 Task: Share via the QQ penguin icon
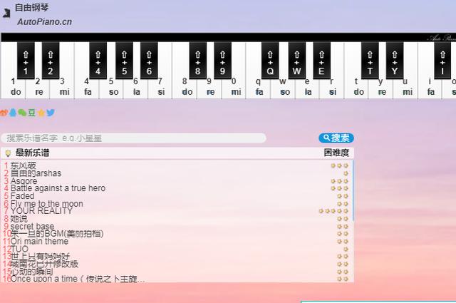[13, 113]
